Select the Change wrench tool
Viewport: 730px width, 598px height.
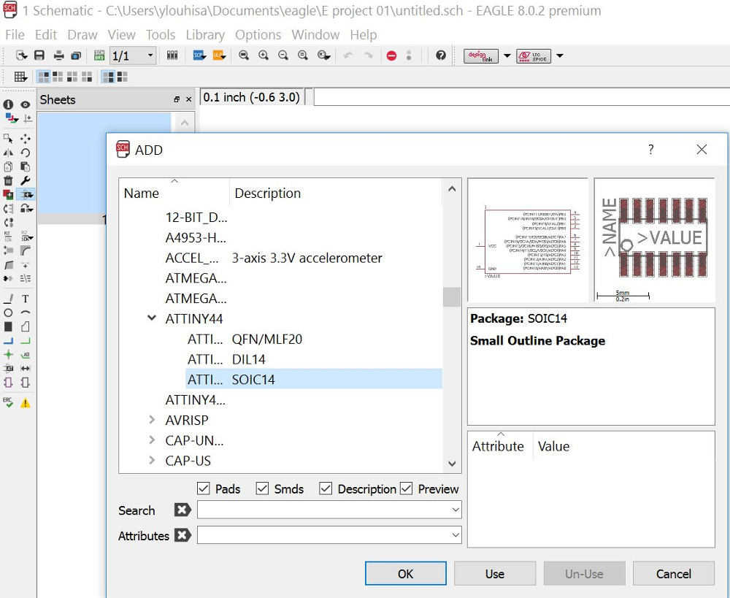[26, 180]
